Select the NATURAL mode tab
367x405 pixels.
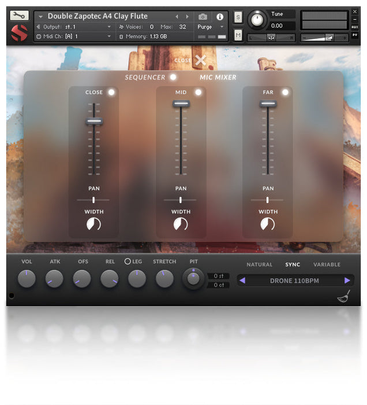(x=259, y=264)
